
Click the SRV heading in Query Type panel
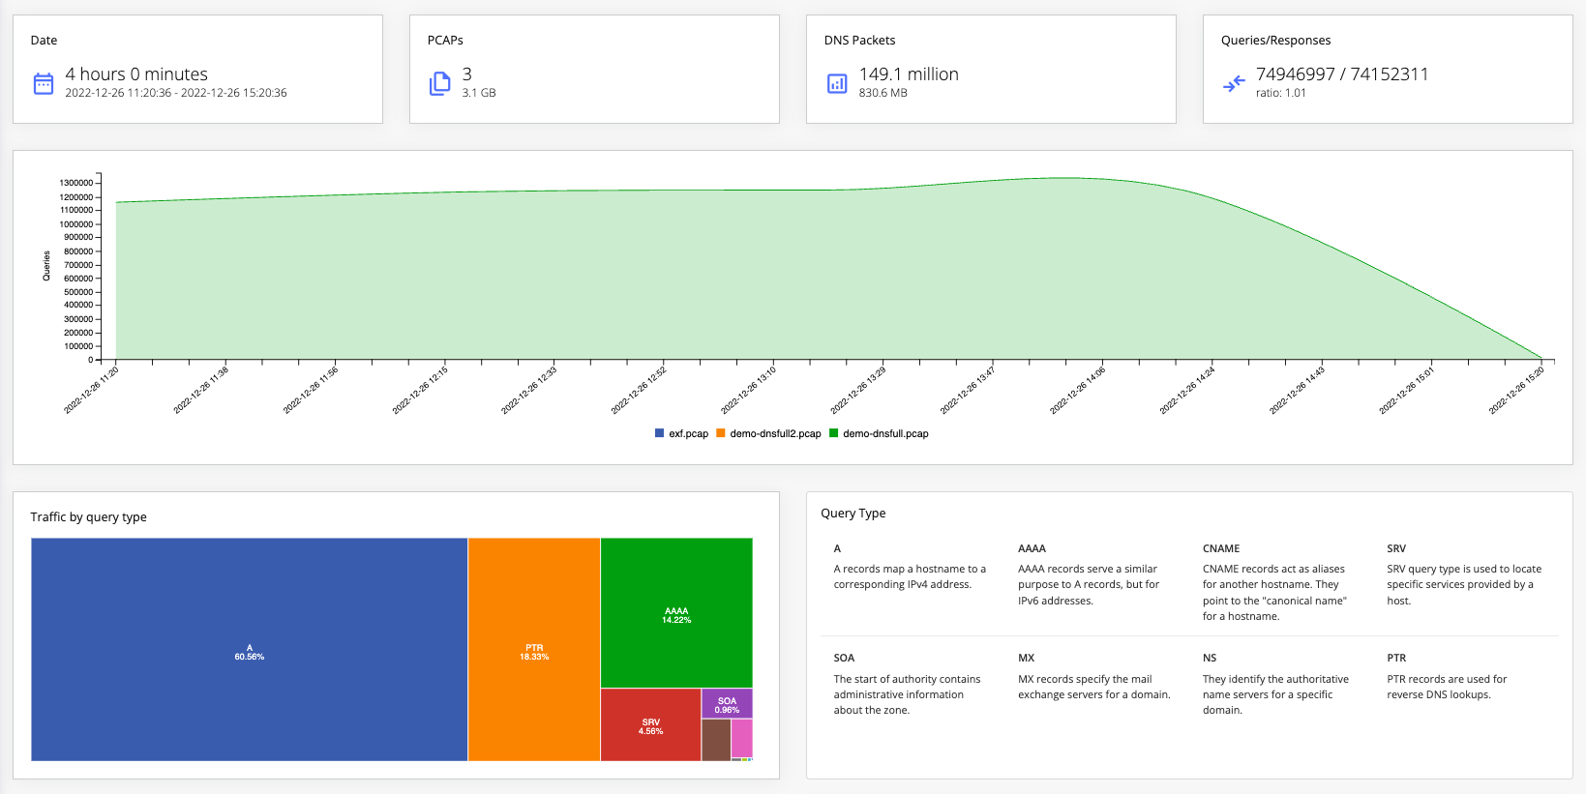[1396, 548]
